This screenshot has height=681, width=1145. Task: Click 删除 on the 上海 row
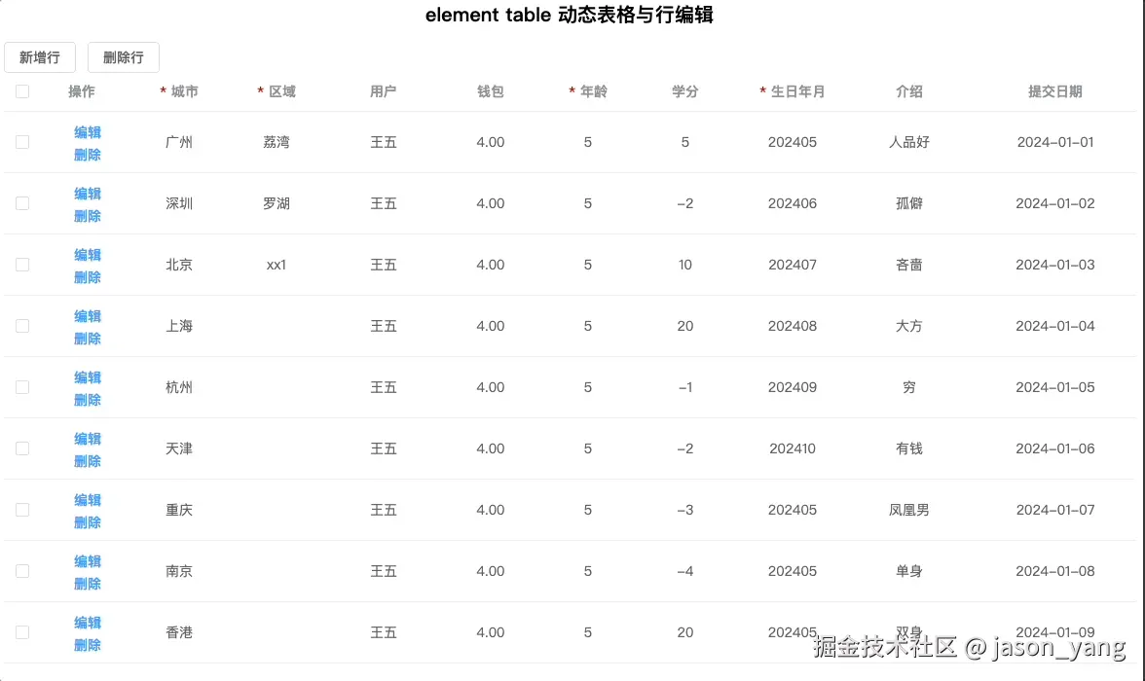point(87,338)
